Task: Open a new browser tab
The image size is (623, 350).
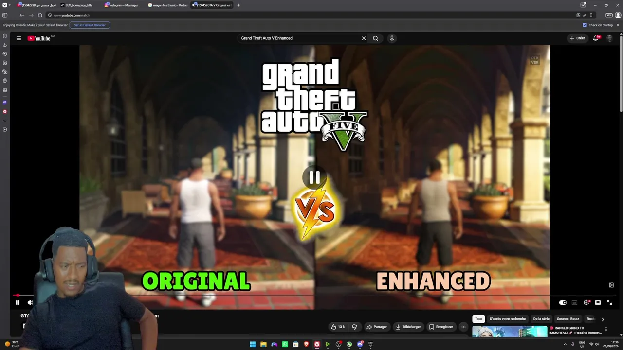Action: (238, 5)
